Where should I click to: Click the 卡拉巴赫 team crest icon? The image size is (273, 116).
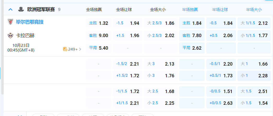(x=10, y=35)
